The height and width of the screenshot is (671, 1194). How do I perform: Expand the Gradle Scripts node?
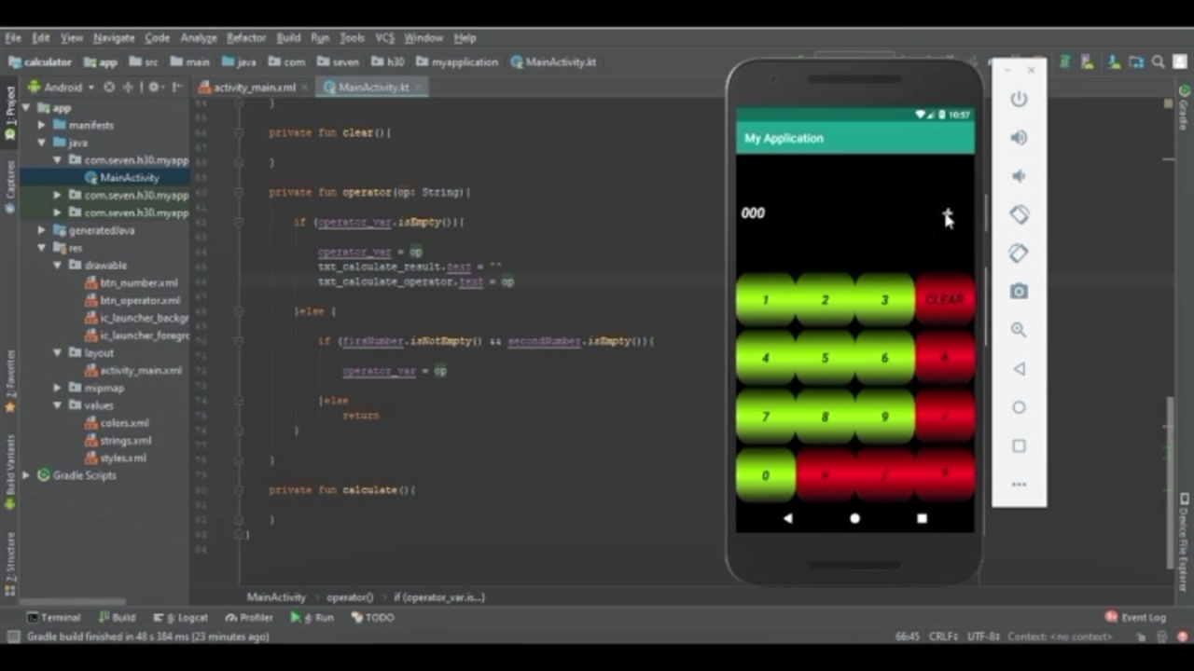[x=26, y=475]
